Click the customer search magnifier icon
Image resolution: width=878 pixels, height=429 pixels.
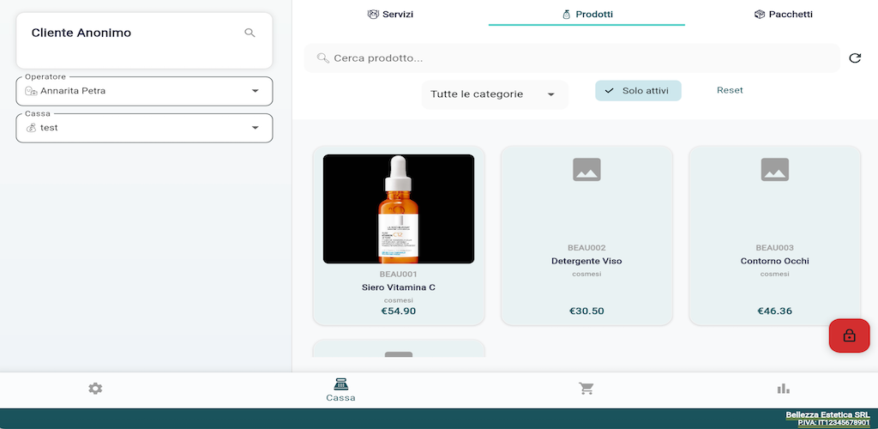pyautogui.click(x=250, y=33)
